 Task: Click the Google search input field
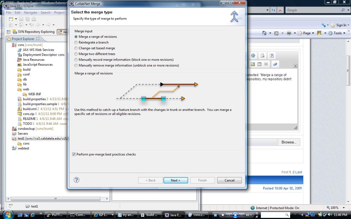313,10
